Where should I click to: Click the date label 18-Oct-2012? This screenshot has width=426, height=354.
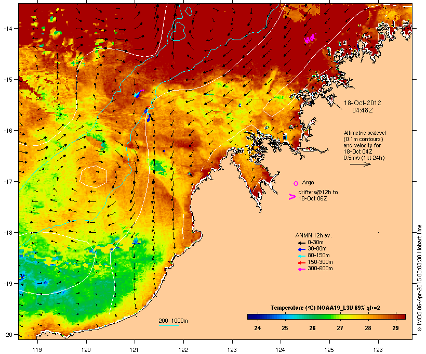tap(363, 103)
